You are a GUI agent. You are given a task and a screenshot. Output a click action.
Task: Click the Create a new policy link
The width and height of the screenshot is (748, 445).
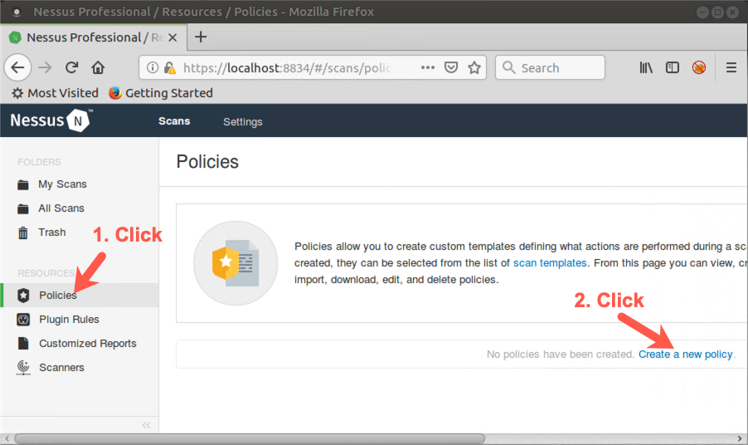tap(685, 355)
